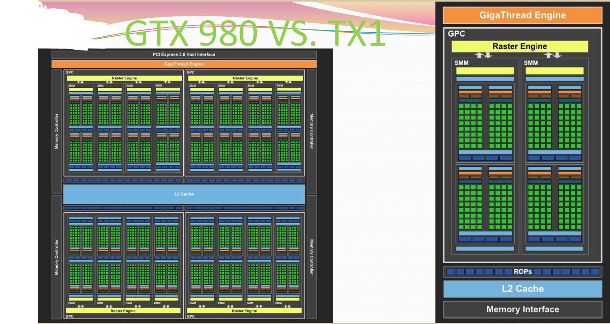Select the lower-right Memory Controller in GTX 980 diagram
610x324 pixels.
(312, 257)
